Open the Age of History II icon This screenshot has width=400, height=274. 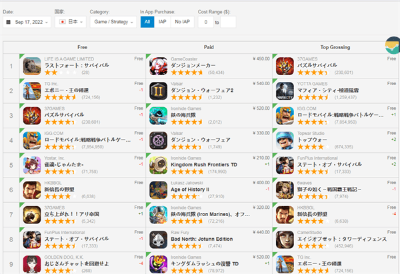pyautogui.click(x=159, y=190)
